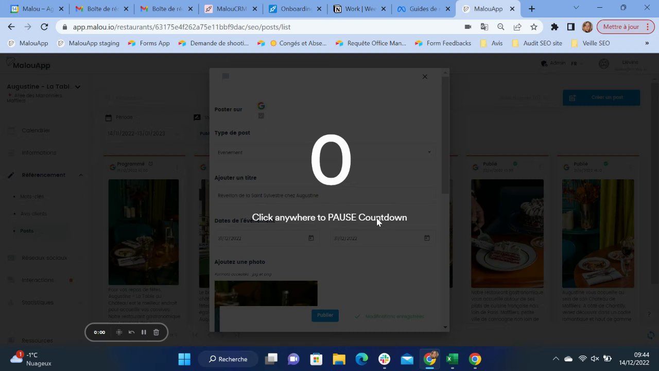659x371 pixels.
Task: Open calendar for event end date
Action: click(x=427, y=238)
